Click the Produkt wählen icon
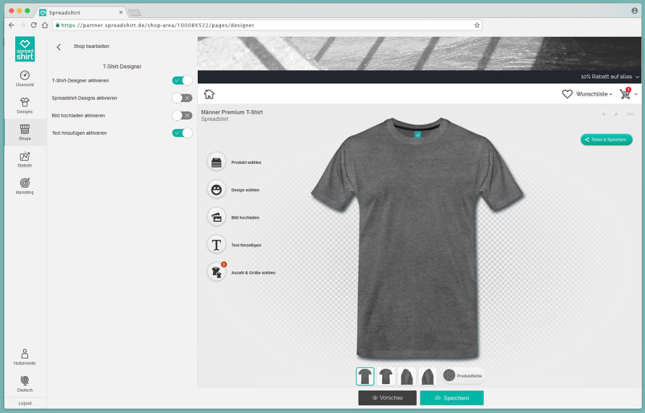645x413 pixels. (217, 162)
